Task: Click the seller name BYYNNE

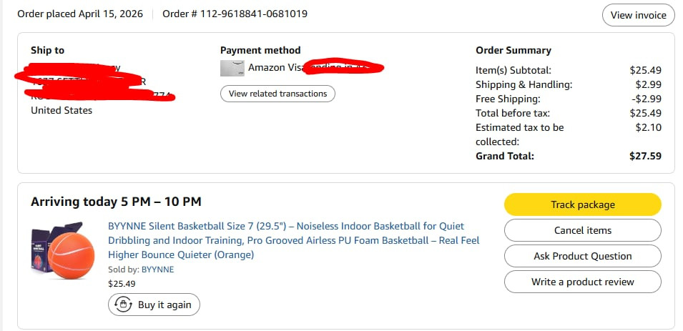Action: pos(158,270)
